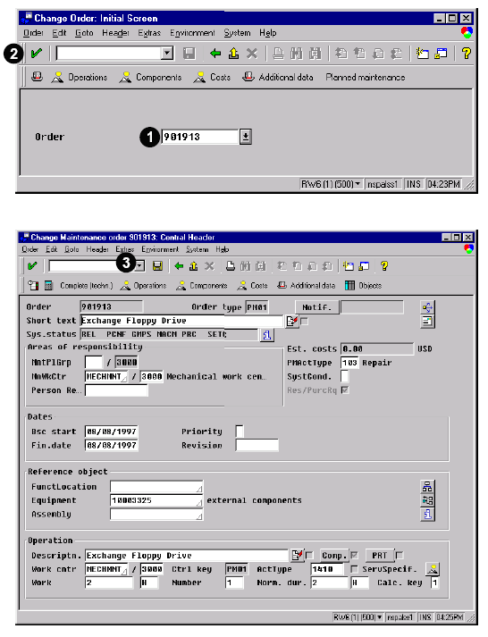Open Header menu in Central Header window
The width and height of the screenshot is (488, 637).
tap(97, 249)
